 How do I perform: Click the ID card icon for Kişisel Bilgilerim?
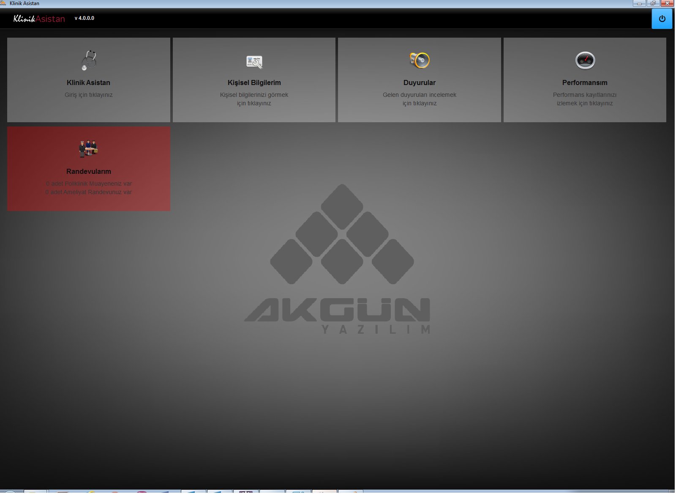pos(254,62)
